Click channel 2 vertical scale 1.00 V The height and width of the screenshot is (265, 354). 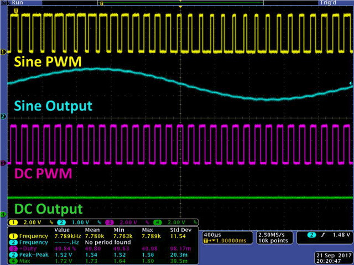coord(80,222)
